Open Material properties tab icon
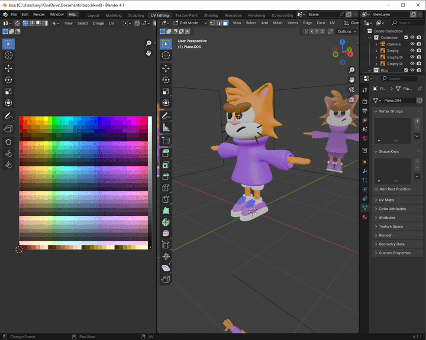This screenshot has height=340, width=426. pyautogui.click(x=364, y=217)
